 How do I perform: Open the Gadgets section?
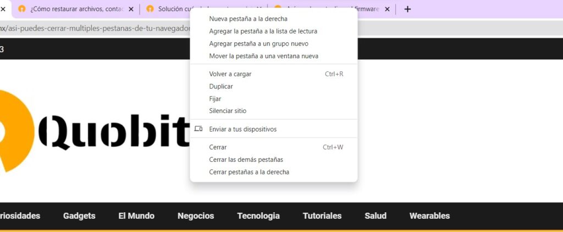(79, 216)
